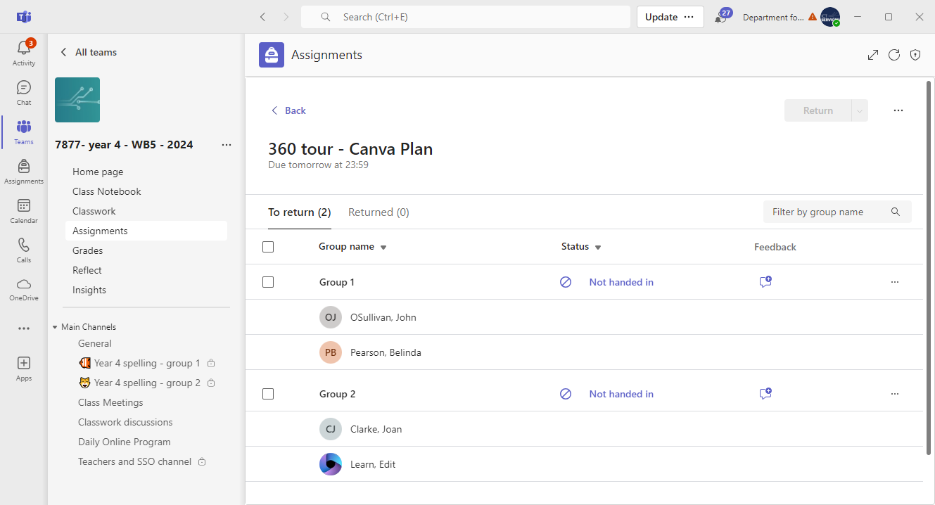Image resolution: width=935 pixels, height=505 pixels.
Task: Open the Update button ellipsis menu
Action: tap(689, 17)
